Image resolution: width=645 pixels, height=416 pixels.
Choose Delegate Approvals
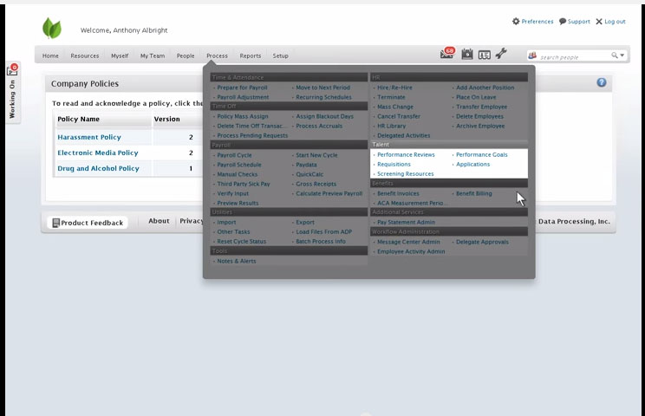[x=482, y=242]
